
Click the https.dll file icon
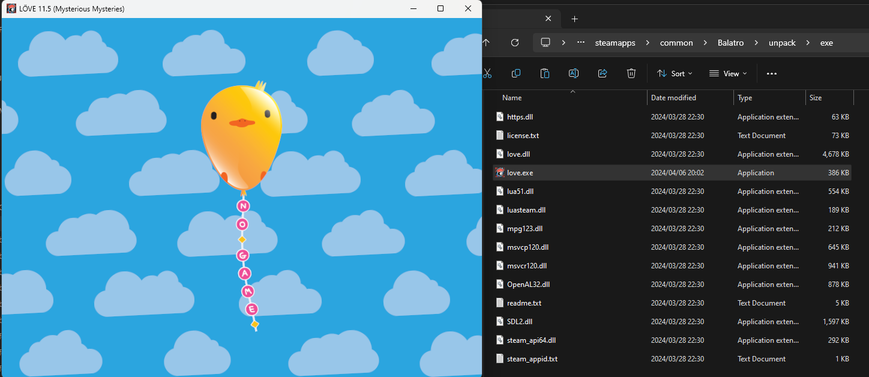pos(500,116)
